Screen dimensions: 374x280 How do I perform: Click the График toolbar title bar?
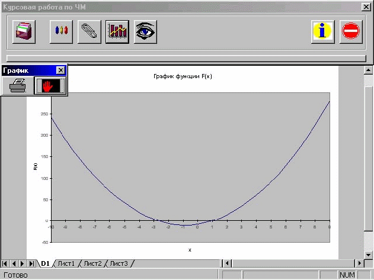28,70
